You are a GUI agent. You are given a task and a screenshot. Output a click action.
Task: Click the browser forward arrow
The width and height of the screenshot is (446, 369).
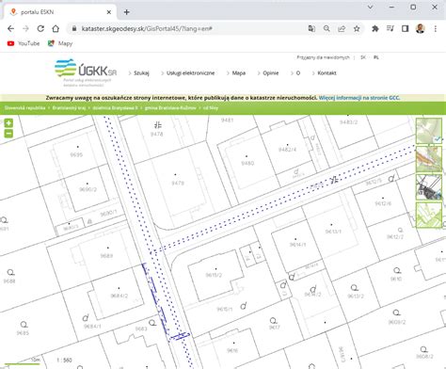[x=25, y=28]
